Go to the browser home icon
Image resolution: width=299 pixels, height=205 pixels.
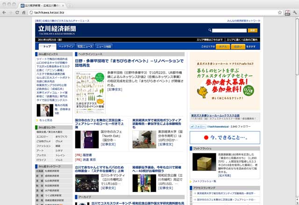click(x=24, y=13)
